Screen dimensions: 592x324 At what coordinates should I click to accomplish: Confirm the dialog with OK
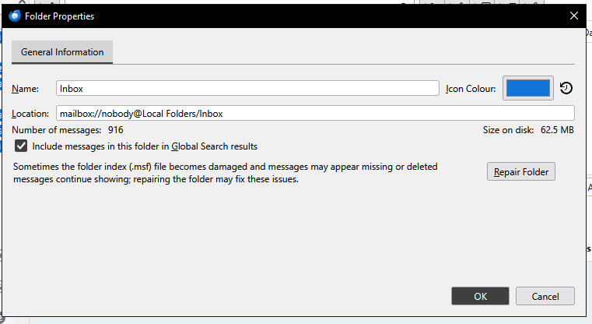481,296
